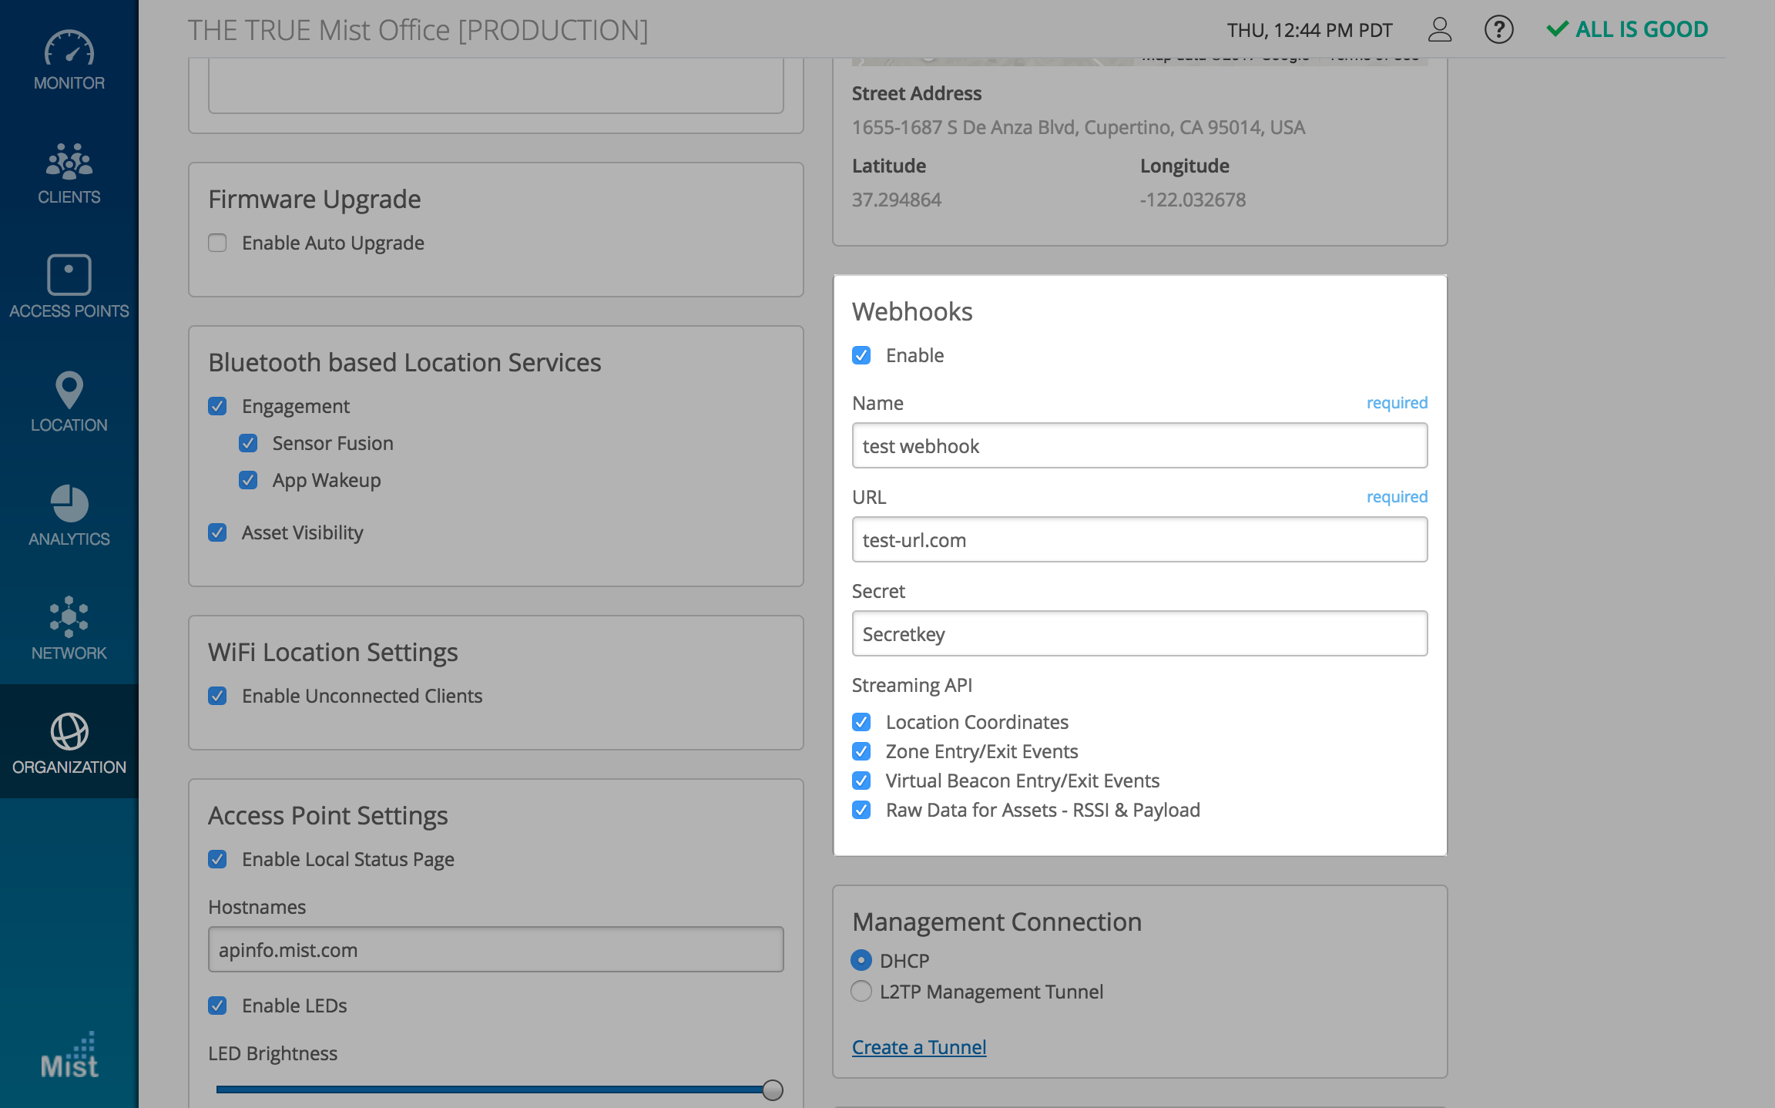
Task: Disable Sensor Fusion checkbox
Action: click(x=248, y=443)
